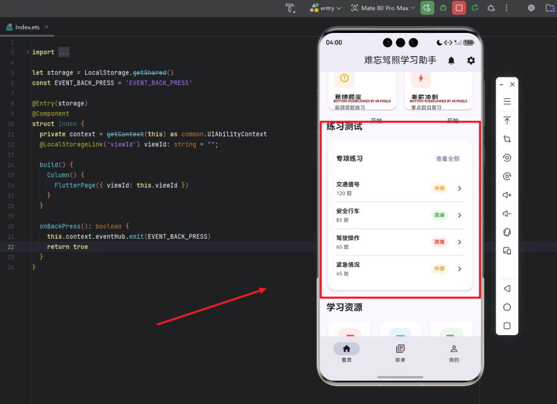Take a screenshot with the crop icon in emulator sidebar
Viewport: 557px width, 404px height.
pos(507,139)
